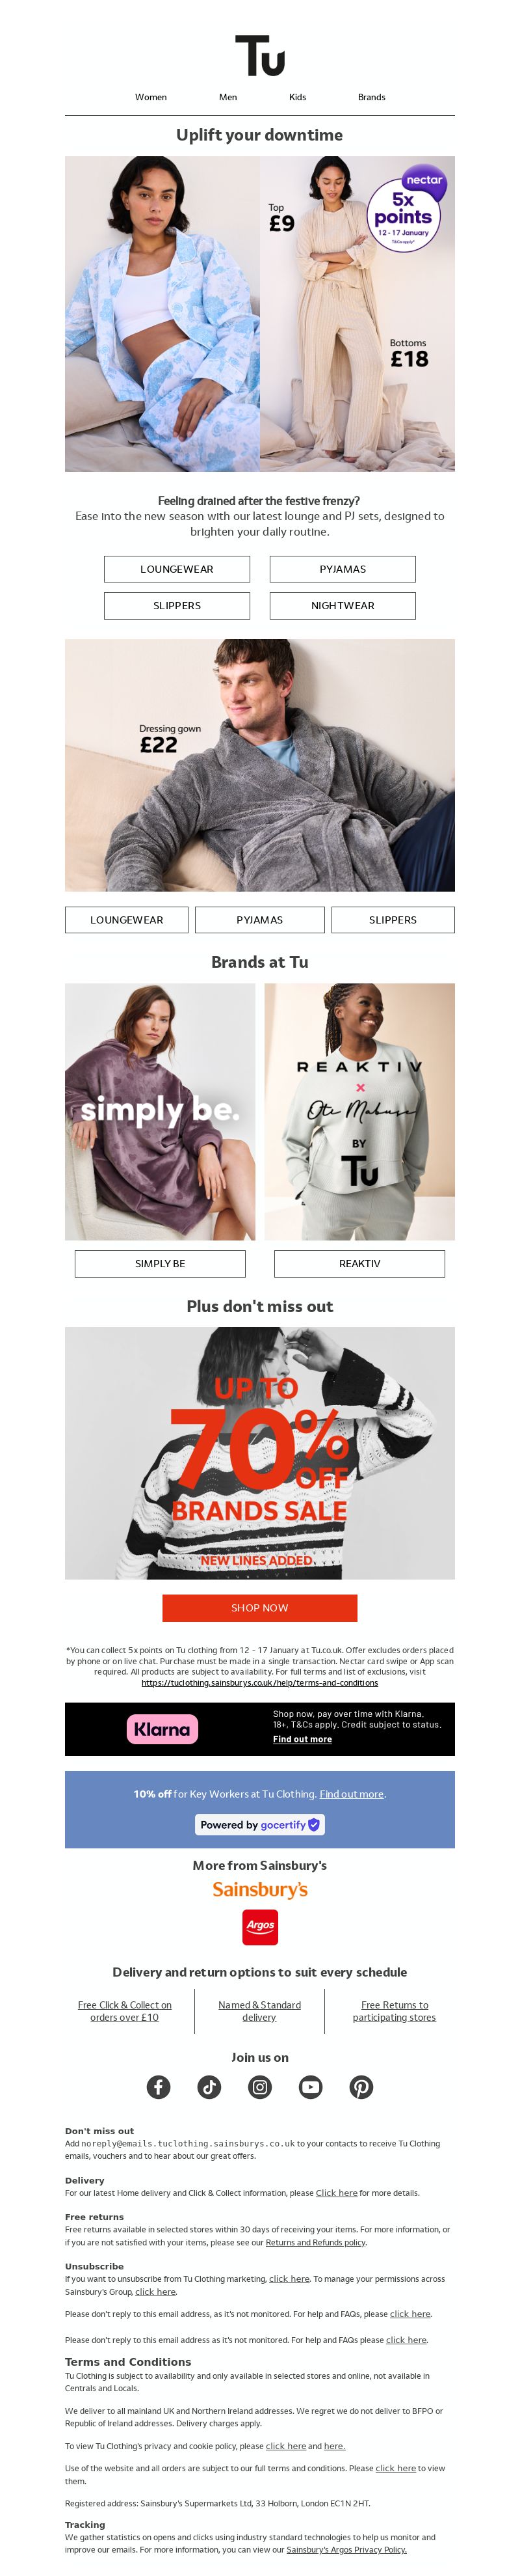Select Brands in the top navigation
The width and height of the screenshot is (520, 2576).
click(x=371, y=97)
